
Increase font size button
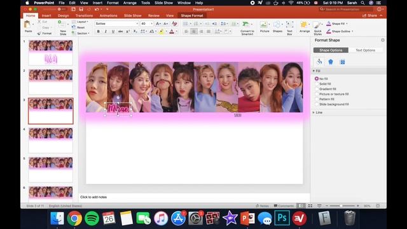click(158, 24)
